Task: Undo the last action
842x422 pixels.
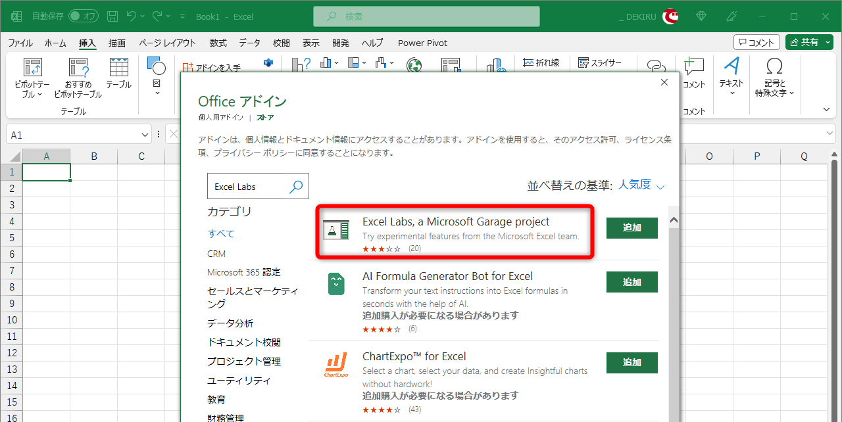Action: [131, 16]
